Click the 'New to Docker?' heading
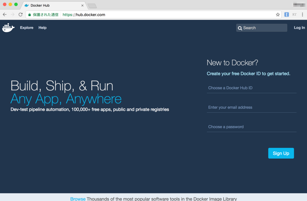This screenshot has width=307, height=201. tap(232, 63)
